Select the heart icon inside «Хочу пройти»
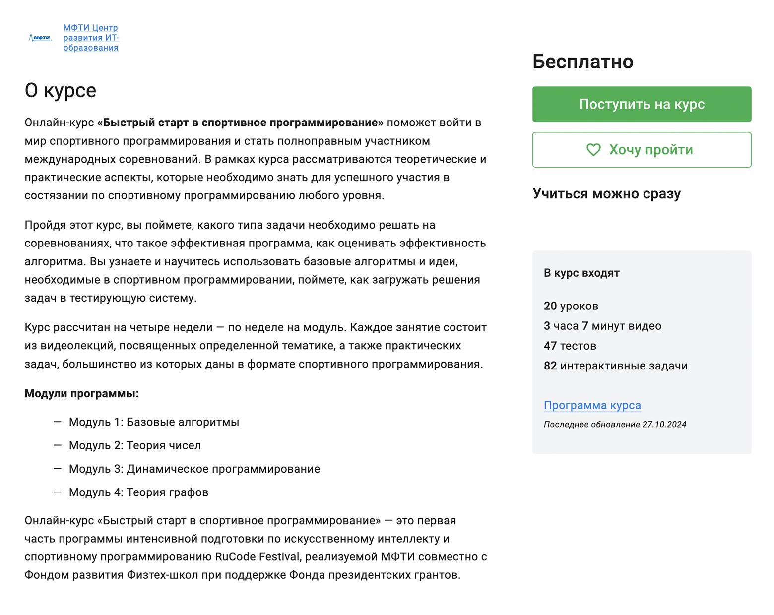The image size is (774, 615). click(593, 150)
